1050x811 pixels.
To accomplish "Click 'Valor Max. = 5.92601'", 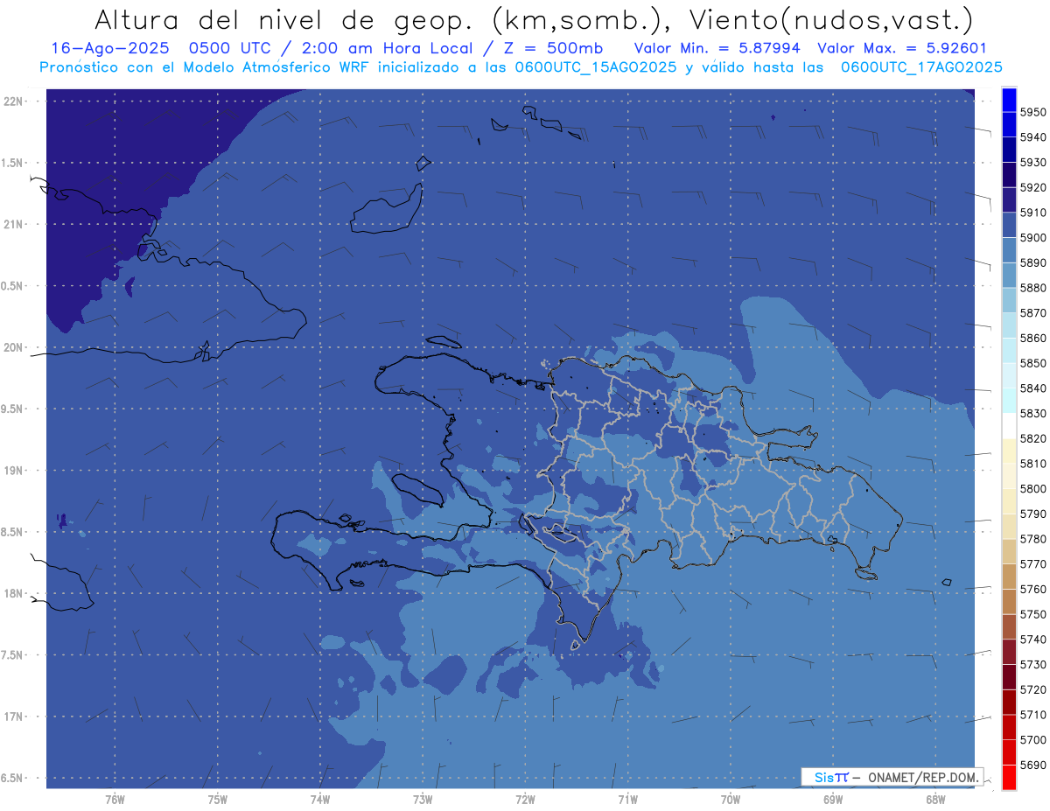I will 900,48.
